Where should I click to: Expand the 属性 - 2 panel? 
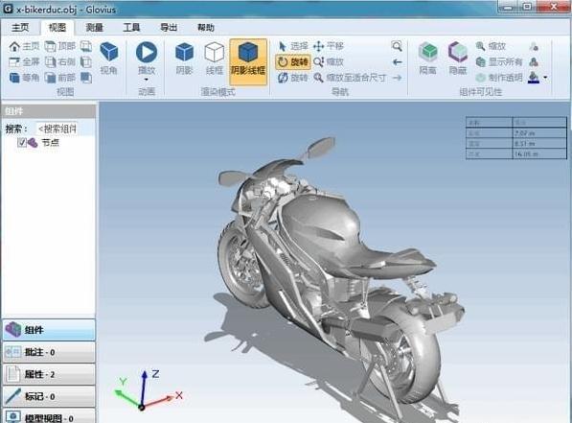(49, 374)
